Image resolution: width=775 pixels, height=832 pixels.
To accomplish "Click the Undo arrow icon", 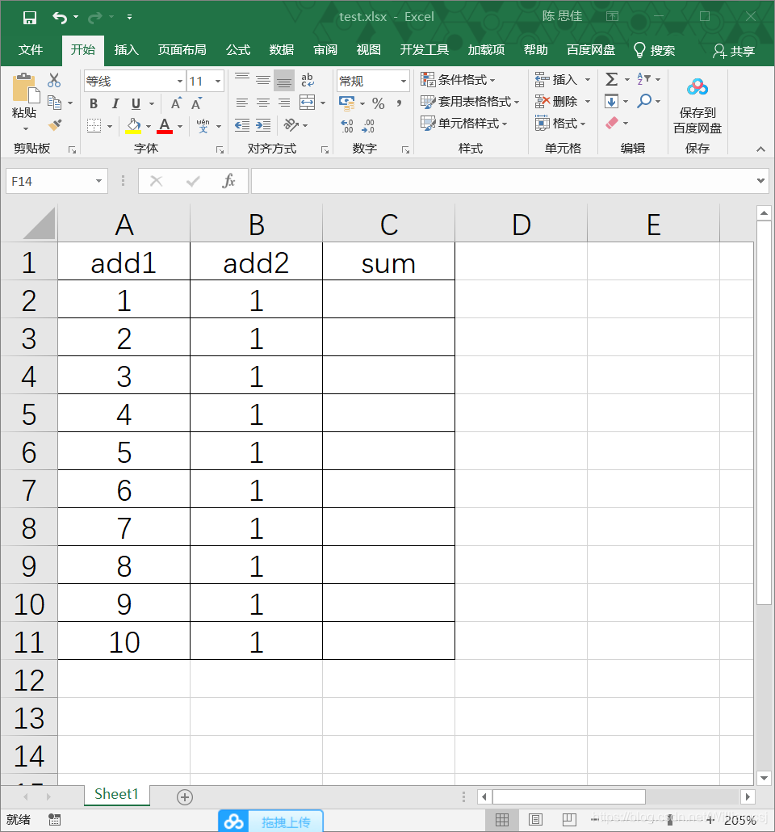I will click(59, 18).
